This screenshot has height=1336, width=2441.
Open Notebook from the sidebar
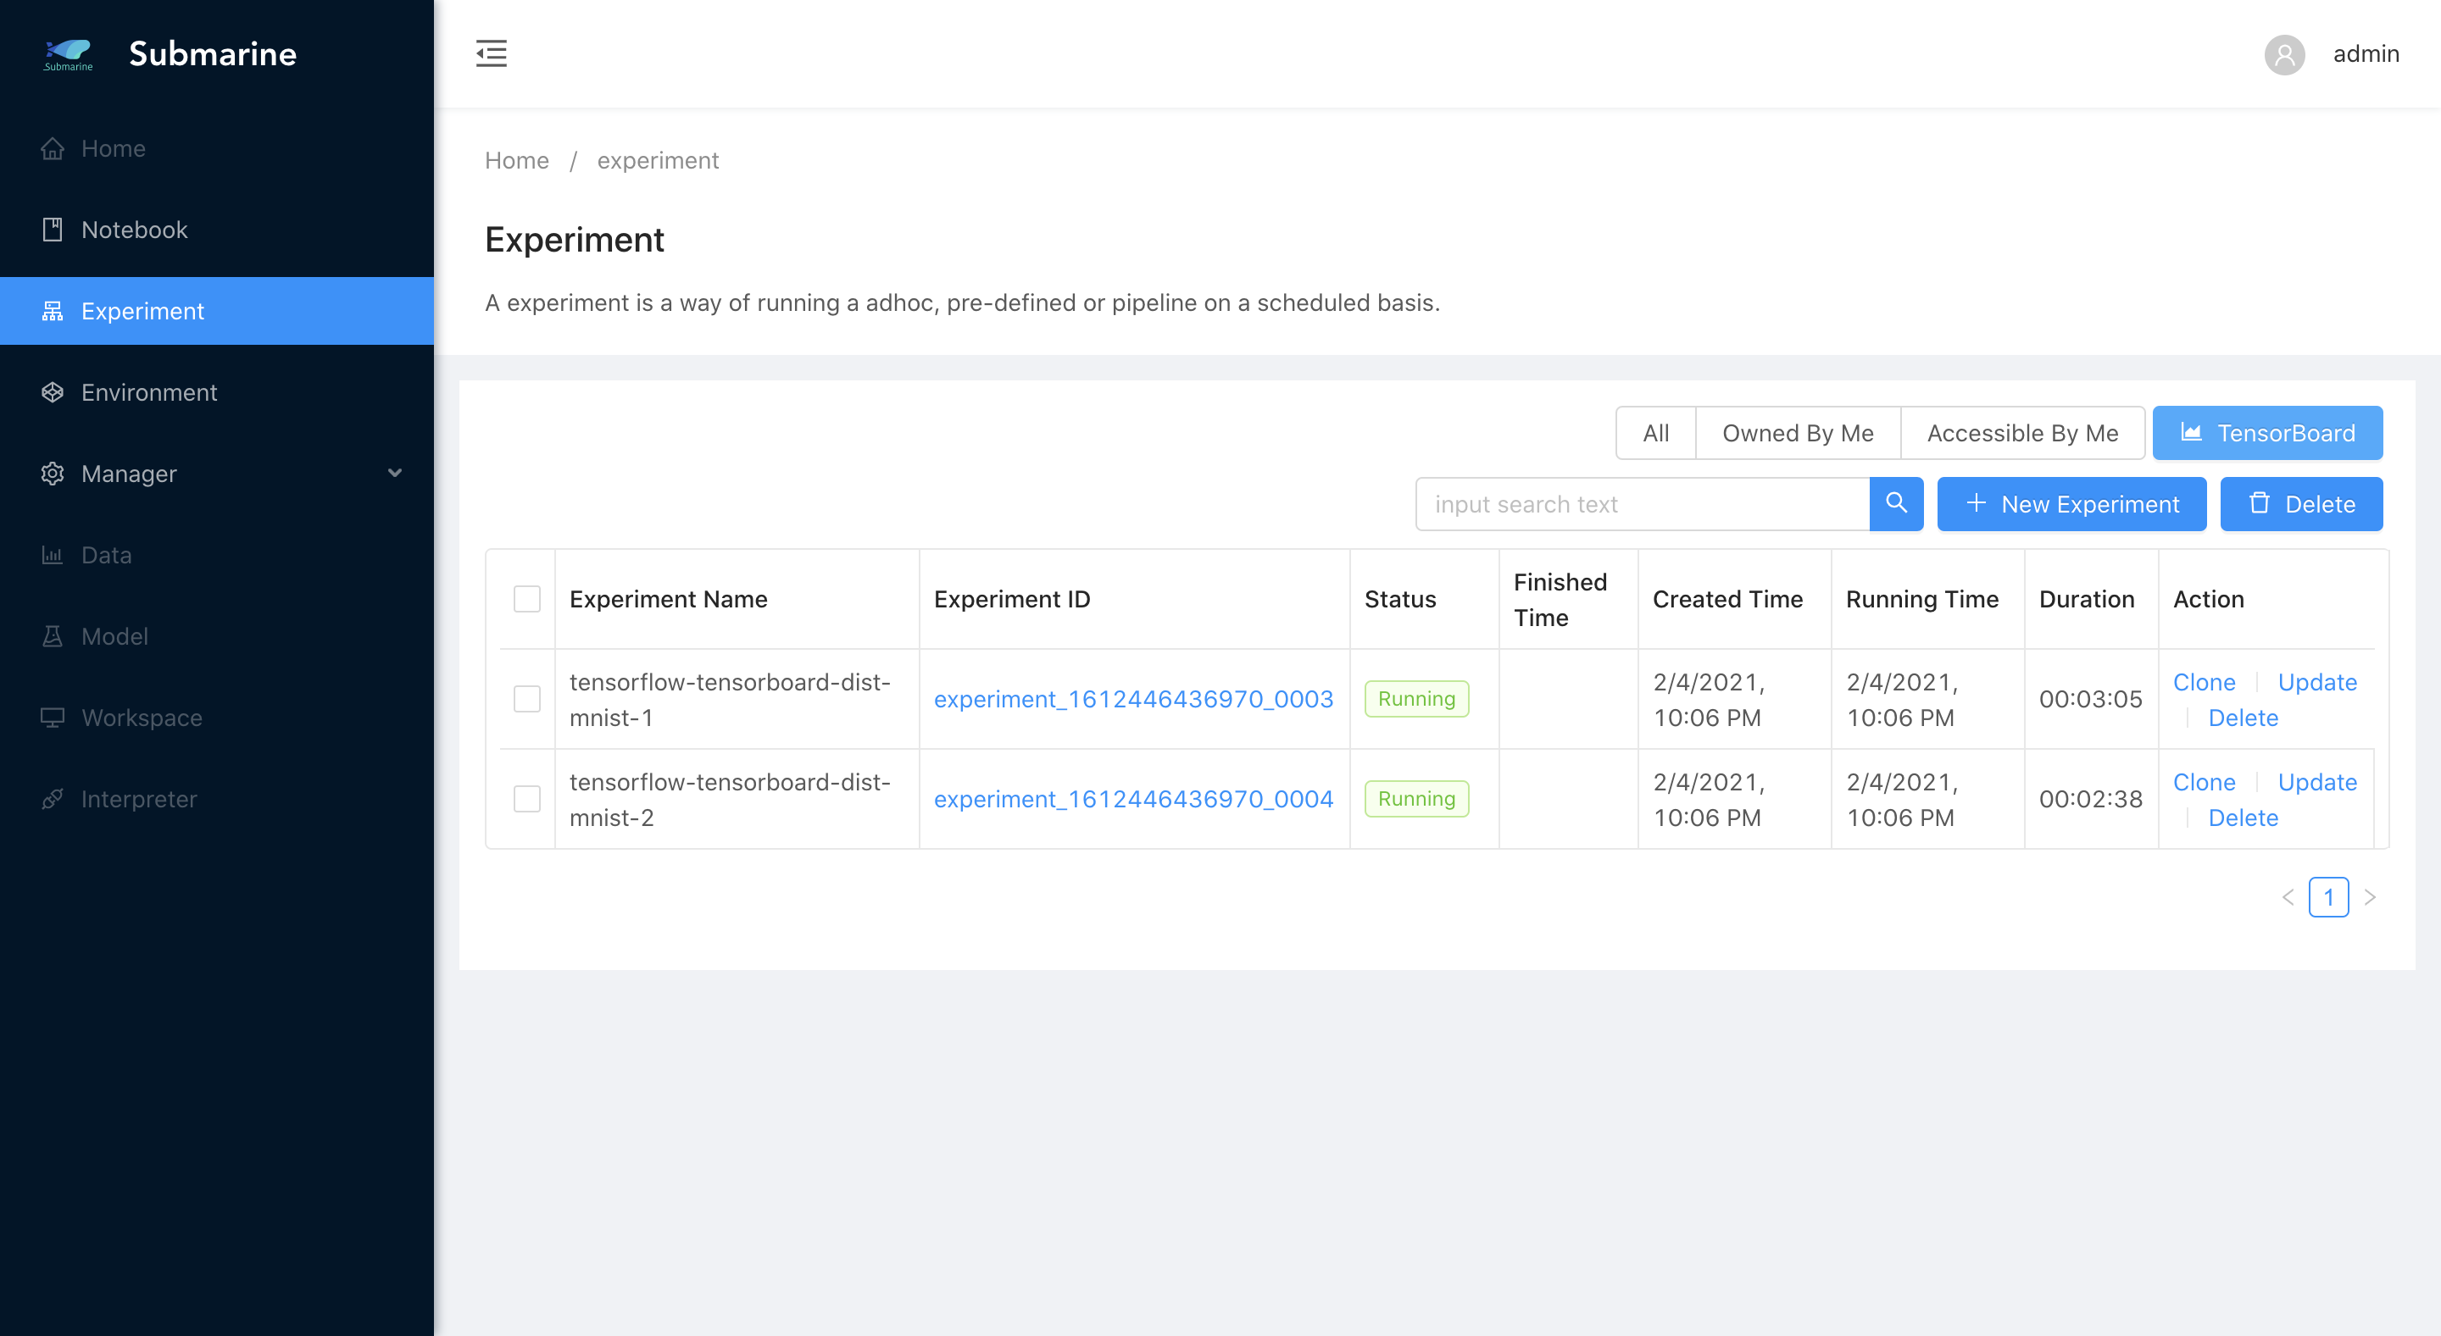coord(134,229)
